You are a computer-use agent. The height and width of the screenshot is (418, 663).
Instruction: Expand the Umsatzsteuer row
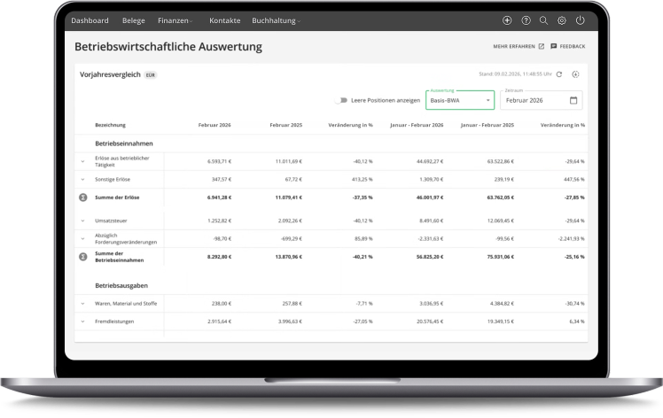[x=83, y=221]
